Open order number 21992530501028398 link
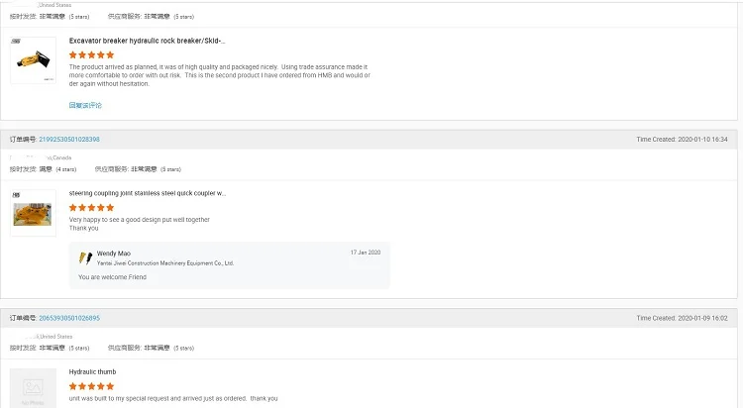 (x=69, y=140)
